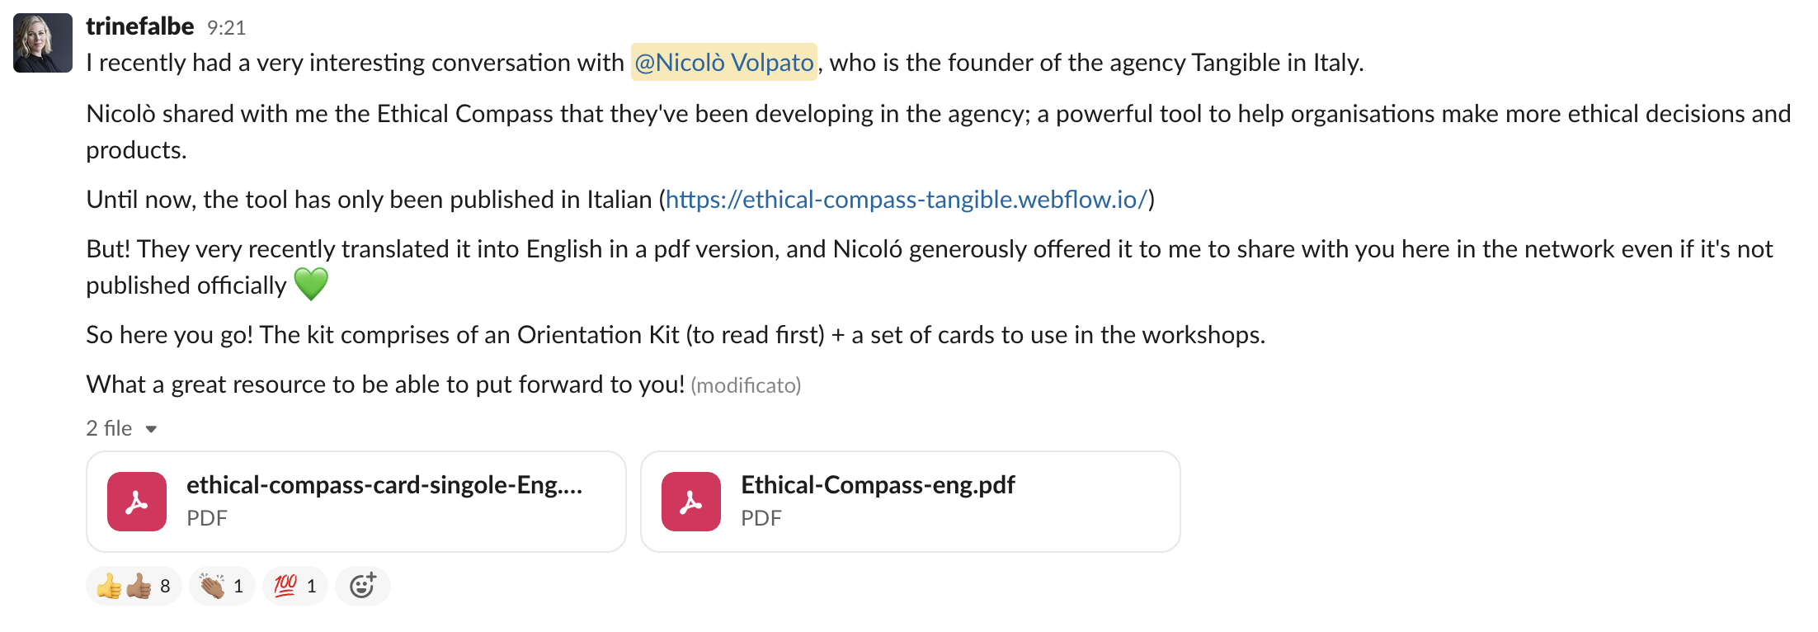Open the PDF icon on Ethical-Compass-eng.pdf

coord(691,500)
